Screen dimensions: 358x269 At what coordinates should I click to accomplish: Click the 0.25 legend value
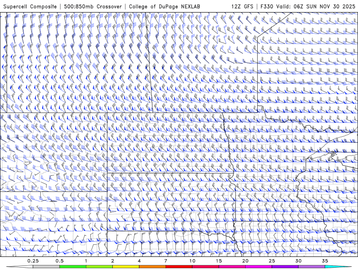tap(33, 261)
